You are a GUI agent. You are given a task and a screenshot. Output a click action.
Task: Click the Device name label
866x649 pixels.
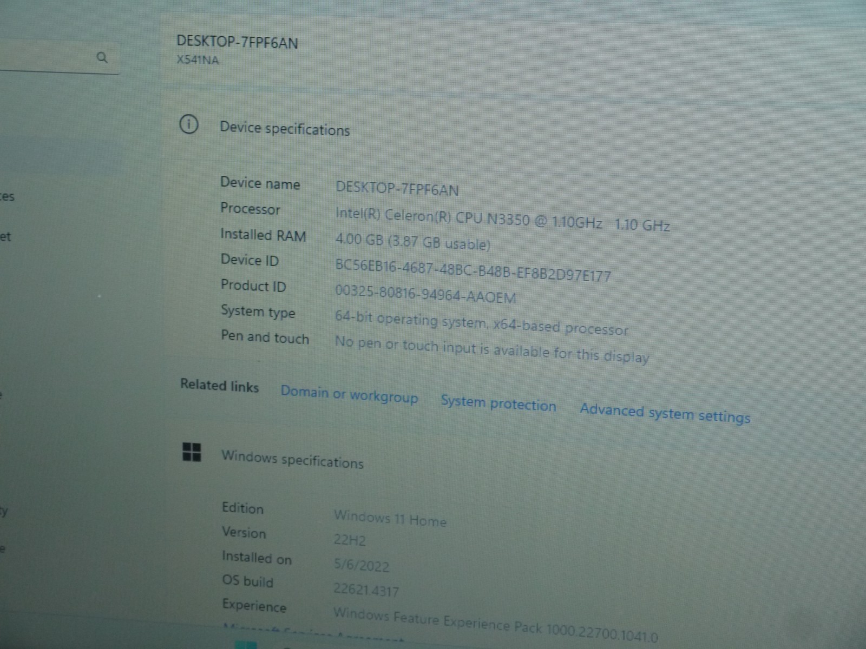[260, 183]
